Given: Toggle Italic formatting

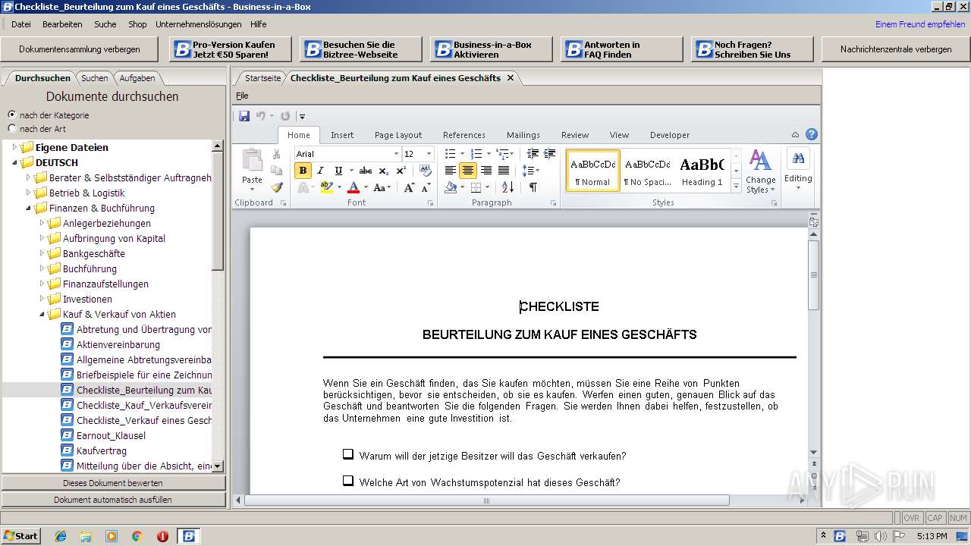Looking at the screenshot, I should click(x=320, y=171).
